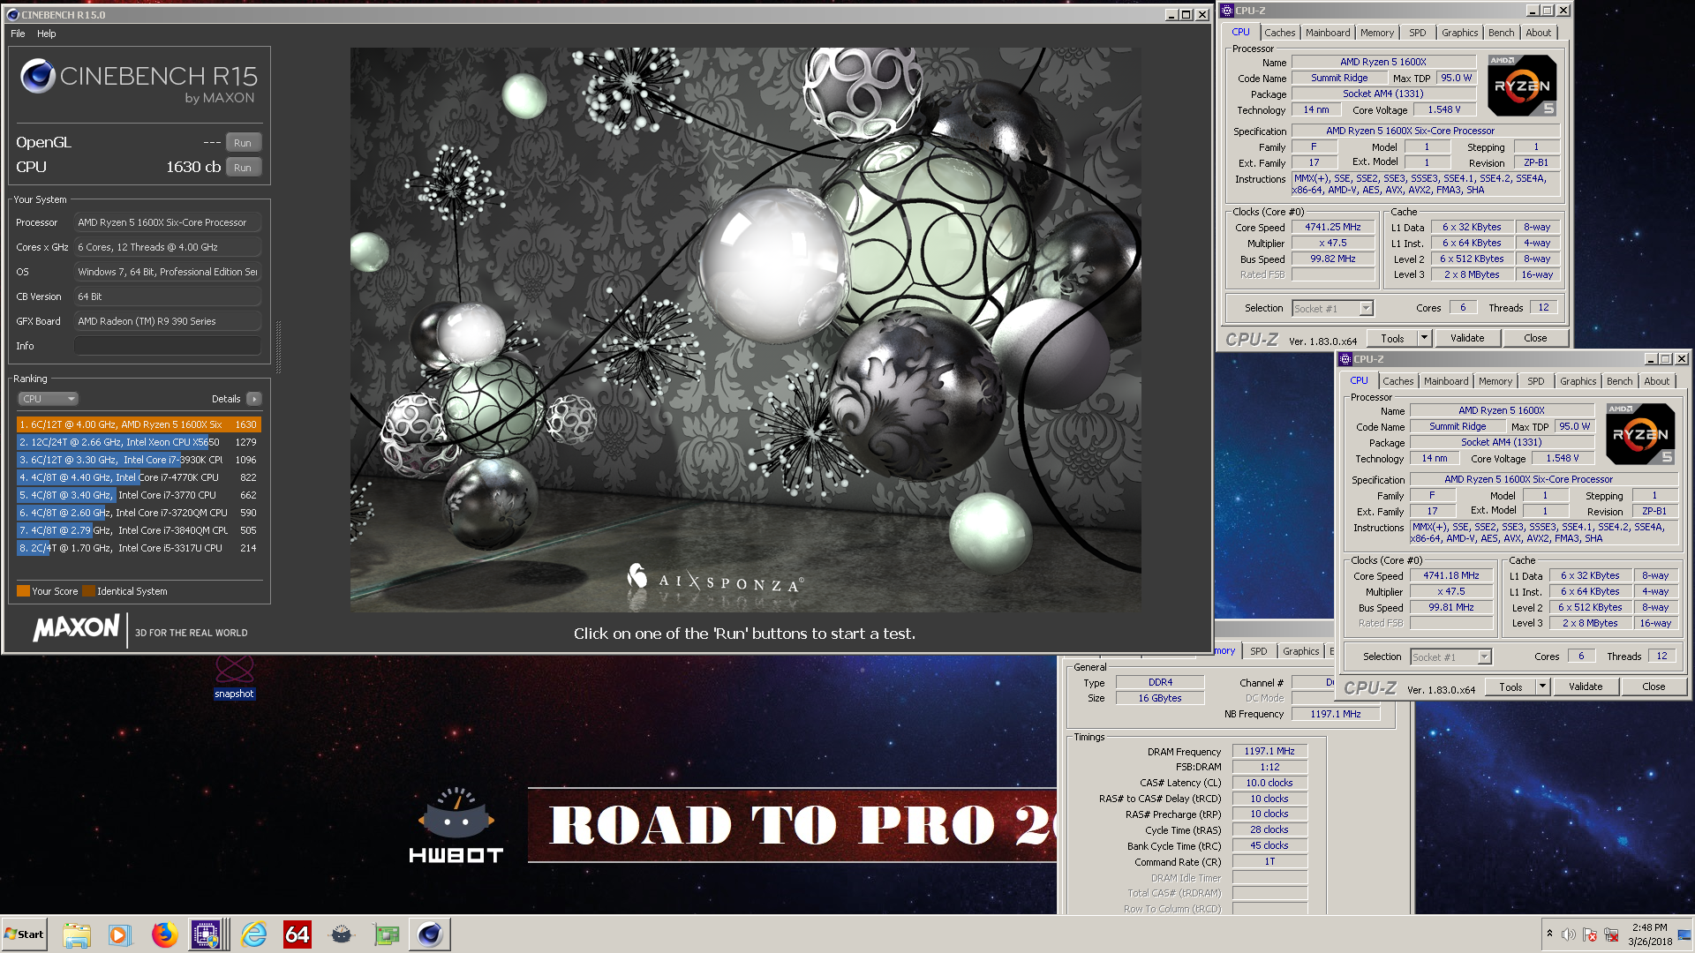Screen dimensions: 1695x953
Task: Open About tab in upper CPU-Z window
Action: point(1538,33)
